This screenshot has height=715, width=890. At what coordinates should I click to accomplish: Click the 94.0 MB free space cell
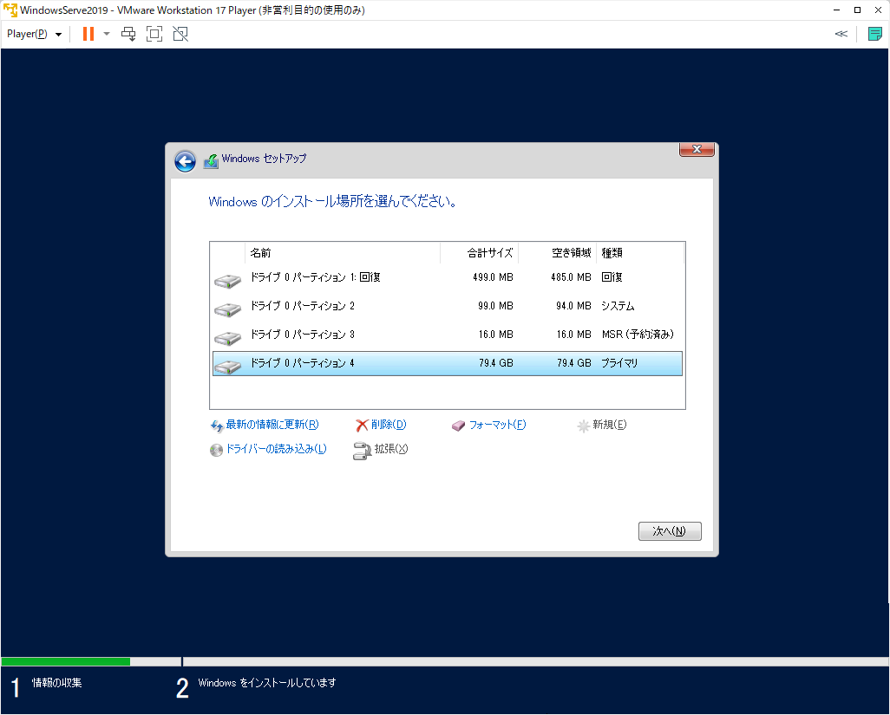coord(574,306)
